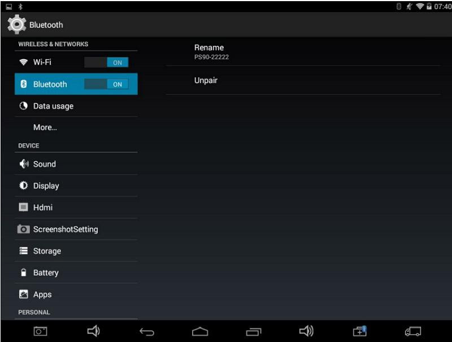Click the Data usage pie icon
This screenshot has height=342, width=452.
23,106
